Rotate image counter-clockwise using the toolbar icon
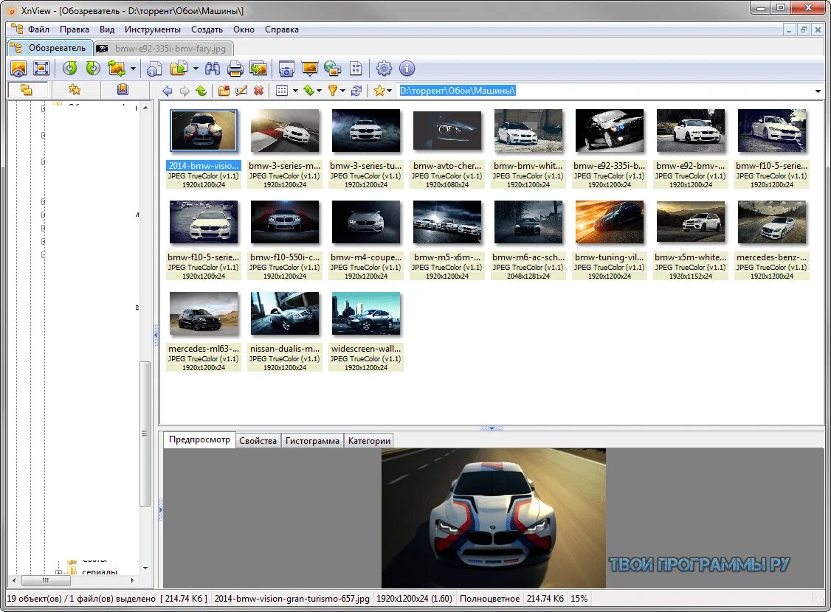The height and width of the screenshot is (612, 831). (70, 69)
